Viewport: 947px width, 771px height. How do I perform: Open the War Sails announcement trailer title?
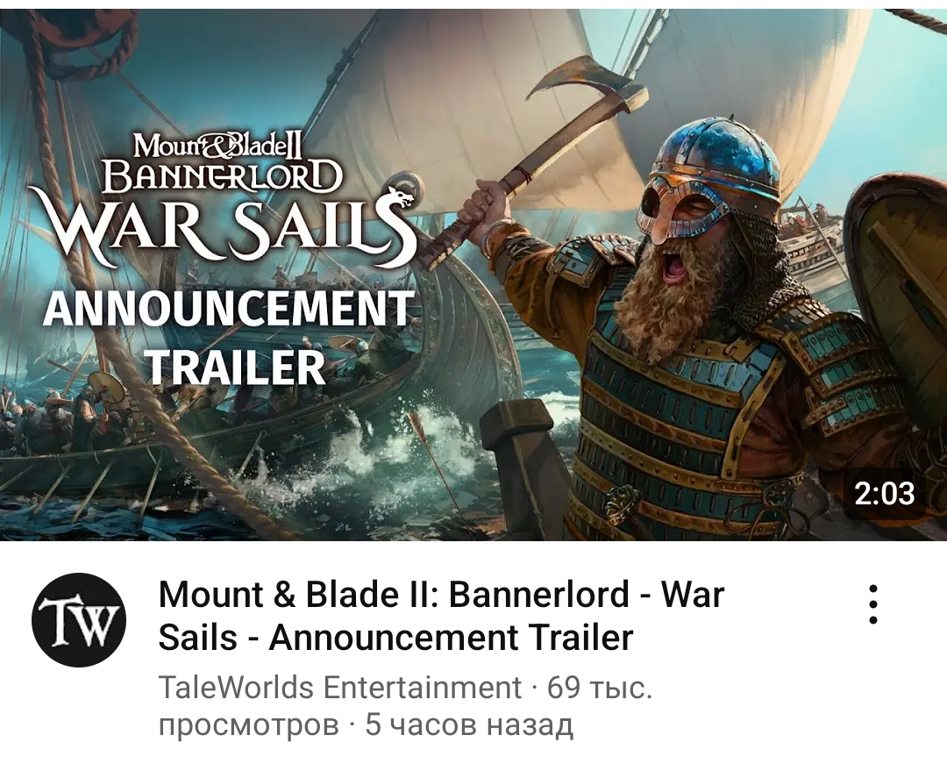coord(441,616)
